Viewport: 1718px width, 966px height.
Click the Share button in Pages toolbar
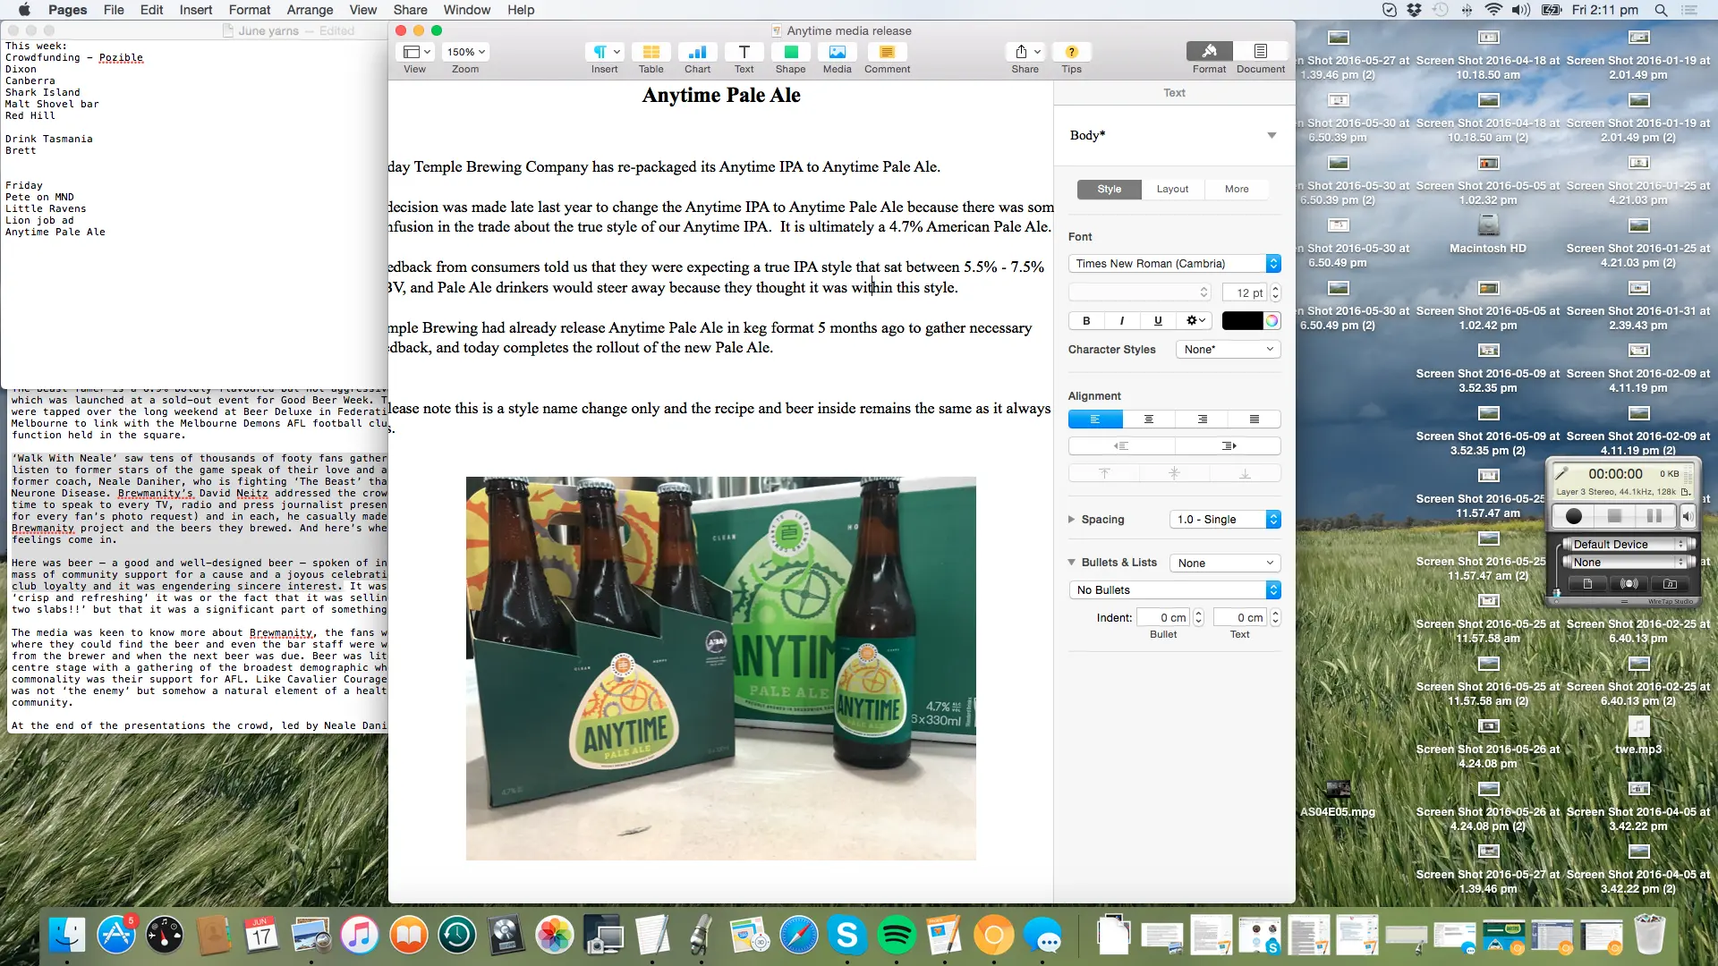pyautogui.click(x=1025, y=55)
